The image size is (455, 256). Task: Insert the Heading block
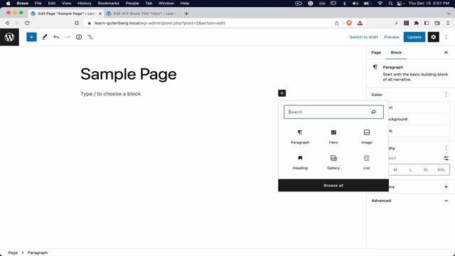pyautogui.click(x=300, y=162)
